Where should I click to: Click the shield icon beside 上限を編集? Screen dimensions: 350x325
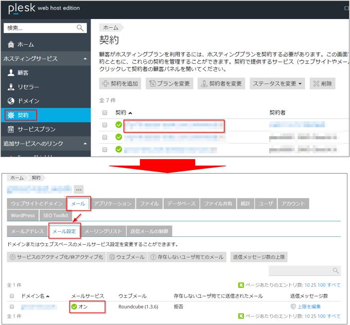[293, 306]
